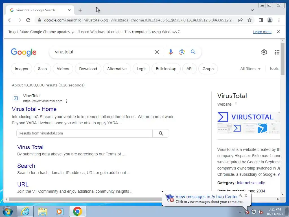Launch Internet Explorer from taskbar
Image resolution: width=289 pixels, height=217 pixels.
click(x=25, y=211)
